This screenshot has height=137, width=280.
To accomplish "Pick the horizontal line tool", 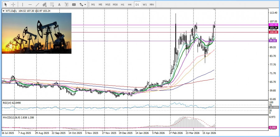I will point(30,5).
